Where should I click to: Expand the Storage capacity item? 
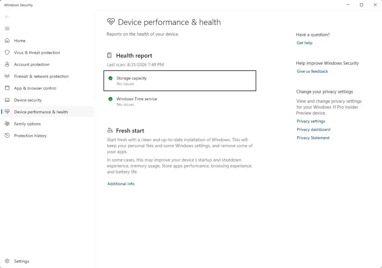coord(180,81)
